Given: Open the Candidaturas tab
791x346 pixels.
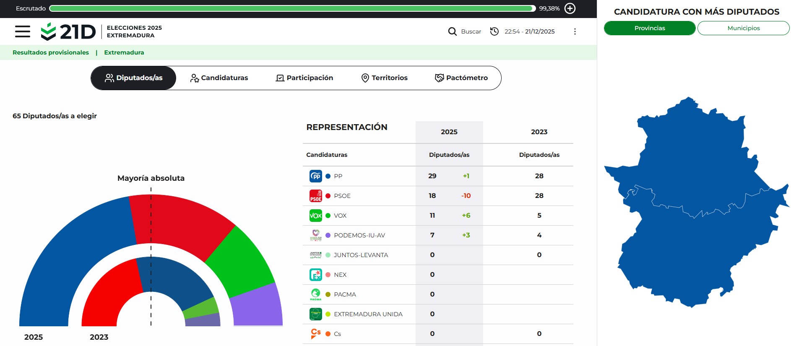Looking at the screenshot, I should pyautogui.click(x=219, y=78).
